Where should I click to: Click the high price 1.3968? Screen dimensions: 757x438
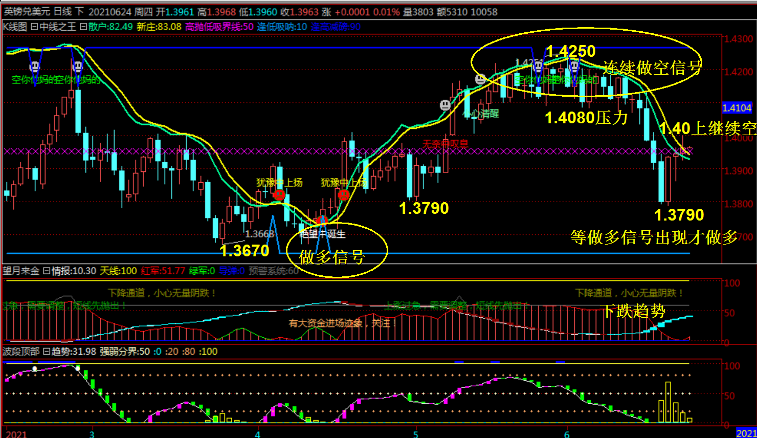coord(221,11)
